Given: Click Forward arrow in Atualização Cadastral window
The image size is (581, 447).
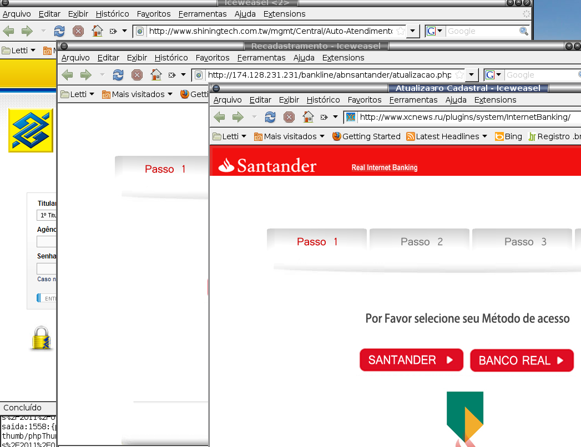Looking at the screenshot, I should (x=238, y=118).
